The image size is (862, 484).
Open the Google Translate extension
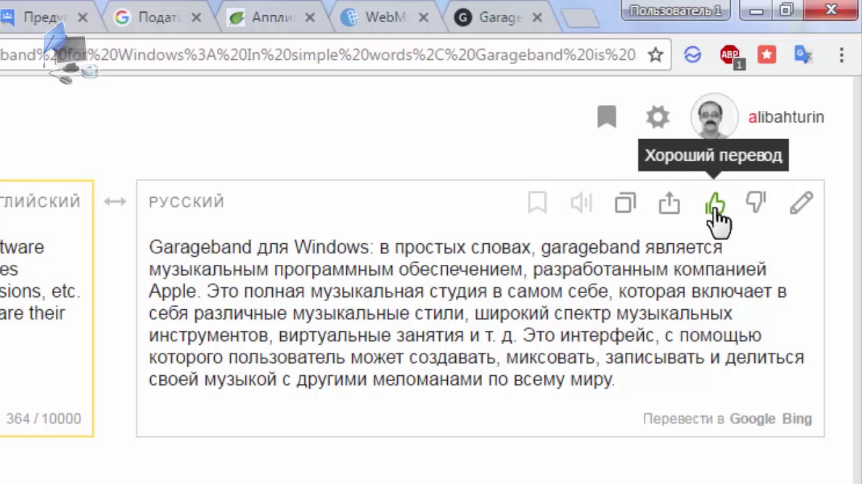click(803, 55)
